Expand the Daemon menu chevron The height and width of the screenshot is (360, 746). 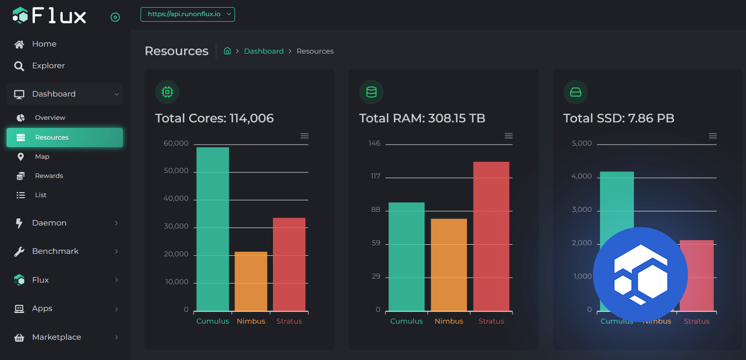click(117, 223)
